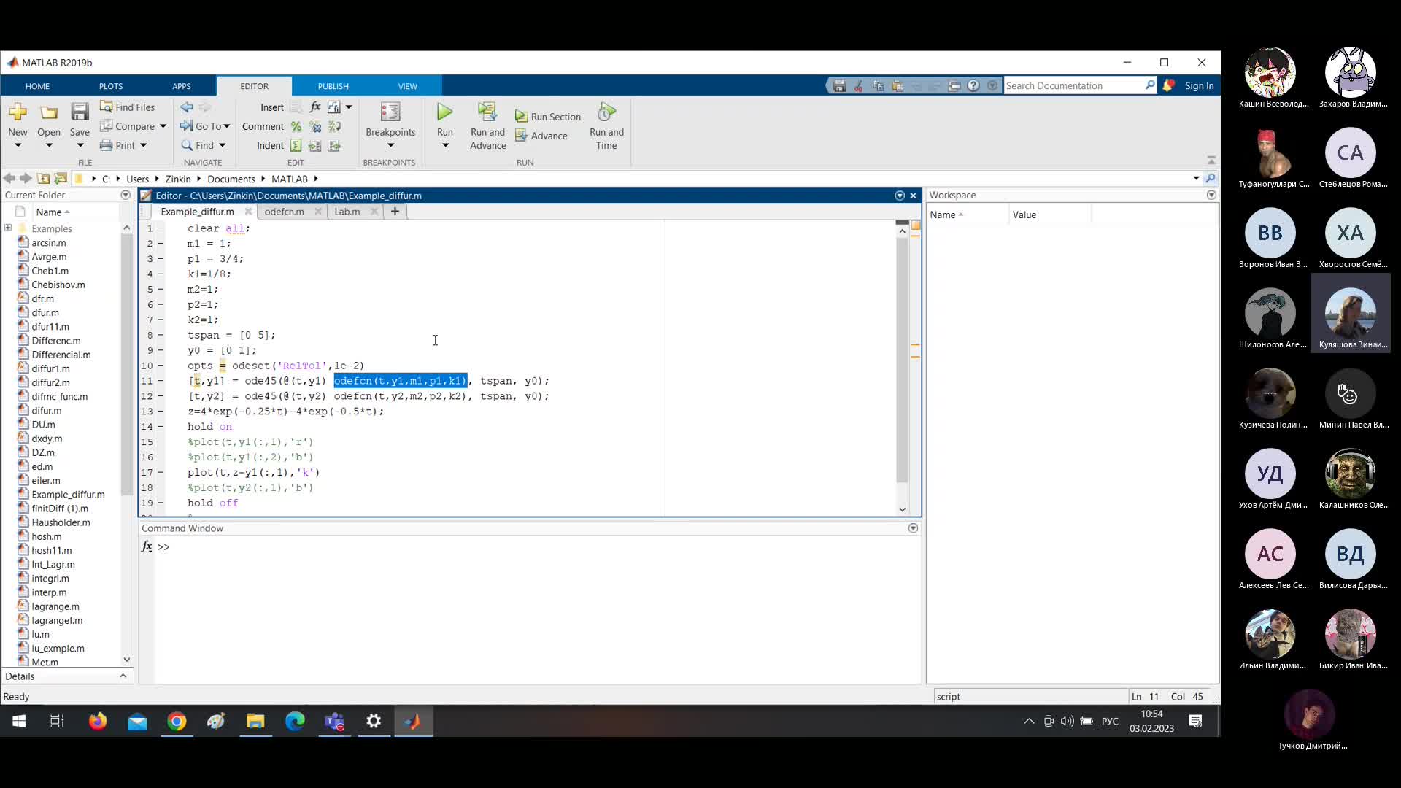
Task: Expand the Compare dropdown arrow
Action: pos(163,126)
